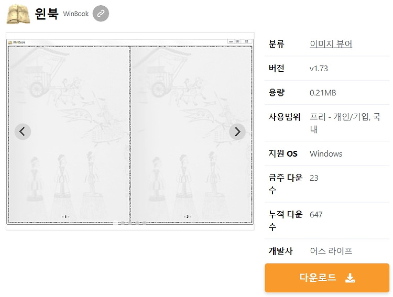Select the third carousel dot
393x297 pixels.
coord(130,223)
